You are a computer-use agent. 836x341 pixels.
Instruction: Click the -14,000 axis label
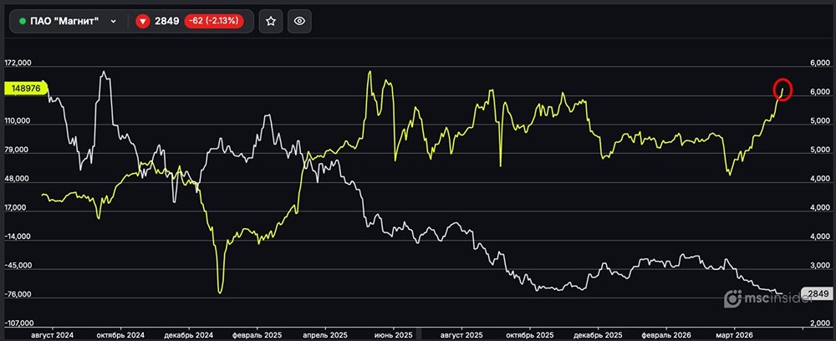point(18,237)
